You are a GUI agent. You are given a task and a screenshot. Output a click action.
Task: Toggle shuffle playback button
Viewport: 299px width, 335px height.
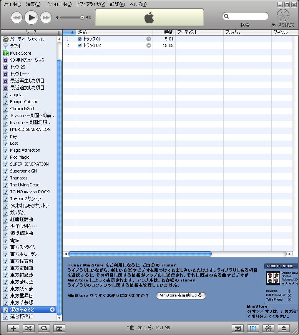28,328
